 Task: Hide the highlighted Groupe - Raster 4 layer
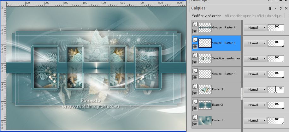(x=195, y=46)
